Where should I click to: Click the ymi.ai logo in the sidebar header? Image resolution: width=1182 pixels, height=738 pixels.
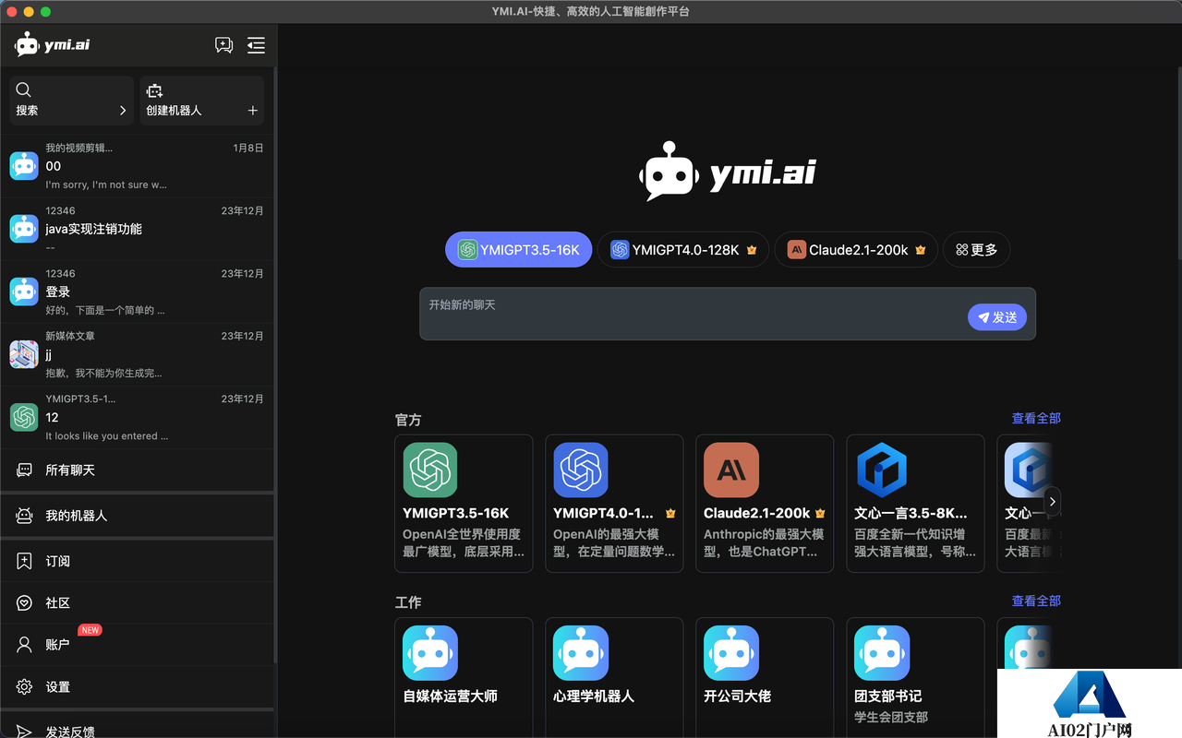coord(53,44)
